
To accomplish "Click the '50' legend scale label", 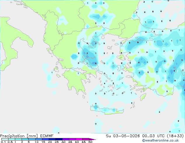I will [x=90, y=142].
